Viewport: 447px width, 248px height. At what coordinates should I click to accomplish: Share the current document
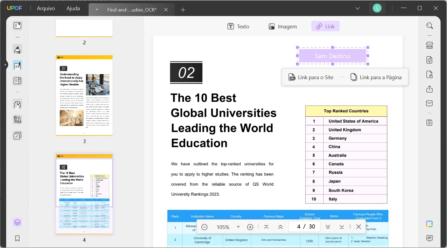pyautogui.click(x=430, y=89)
